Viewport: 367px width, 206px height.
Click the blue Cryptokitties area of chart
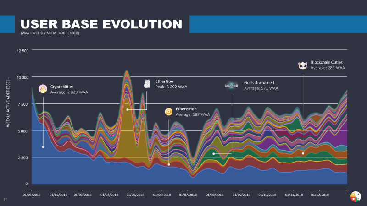pyautogui.click(x=69, y=169)
